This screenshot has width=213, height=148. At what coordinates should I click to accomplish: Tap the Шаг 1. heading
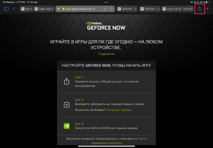pos(80,77)
